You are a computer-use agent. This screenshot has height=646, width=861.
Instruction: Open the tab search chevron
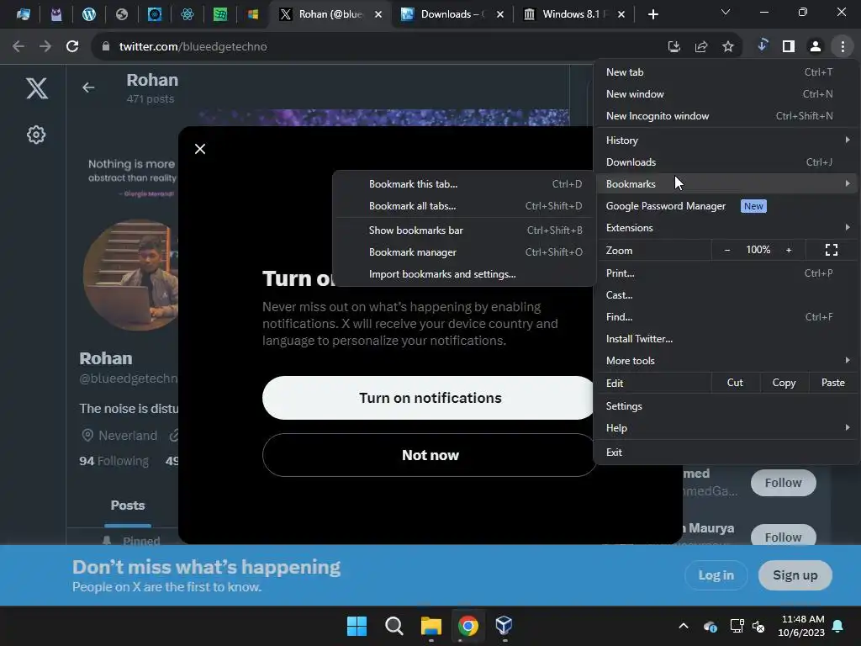coord(726,12)
